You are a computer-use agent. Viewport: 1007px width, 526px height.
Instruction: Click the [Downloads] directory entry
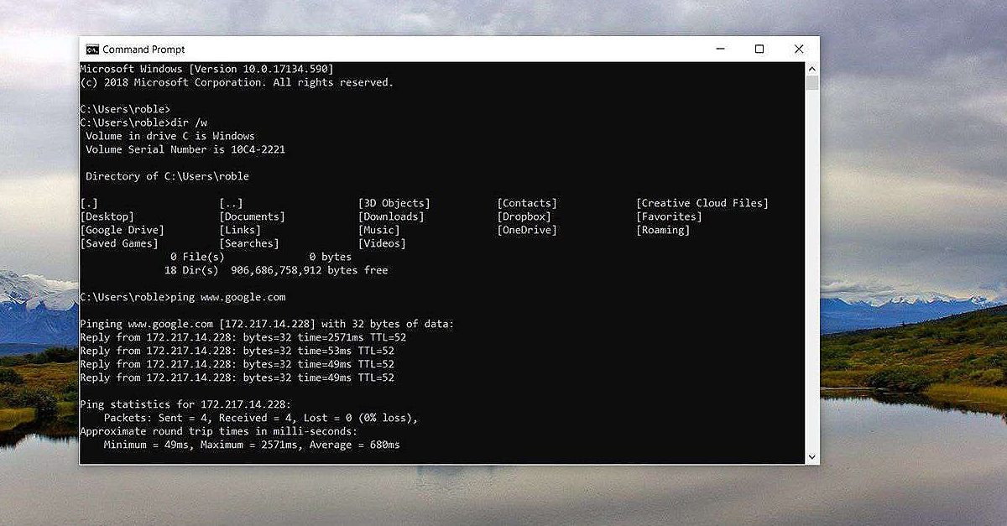pyautogui.click(x=391, y=216)
